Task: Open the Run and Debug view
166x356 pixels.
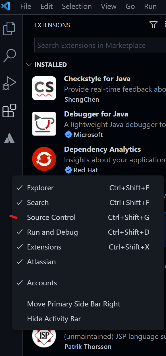Action: [9, 83]
